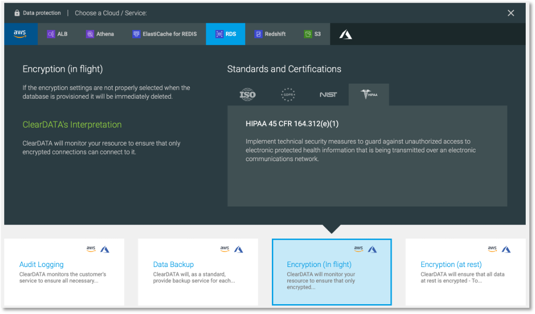Open the Encryption (at rest) card
535x314 pixels.
point(465,272)
